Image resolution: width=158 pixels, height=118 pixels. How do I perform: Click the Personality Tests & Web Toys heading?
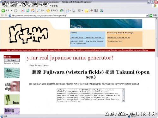120,33
